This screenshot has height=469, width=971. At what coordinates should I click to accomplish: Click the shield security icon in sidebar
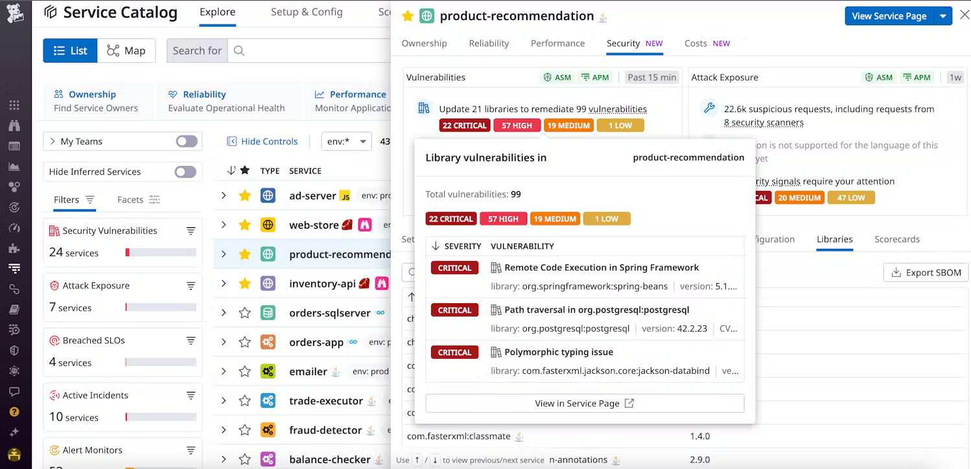[14, 350]
